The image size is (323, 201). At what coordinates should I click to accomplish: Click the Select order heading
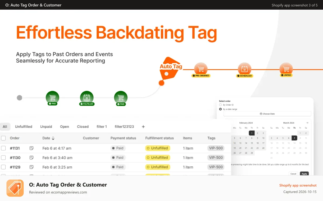(225, 101)
